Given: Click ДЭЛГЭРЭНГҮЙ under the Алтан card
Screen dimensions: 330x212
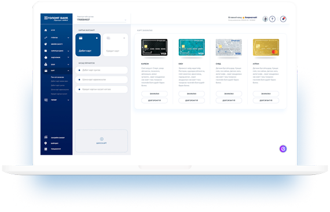Looking at the screenshot, I should click(x=266, y=100).
